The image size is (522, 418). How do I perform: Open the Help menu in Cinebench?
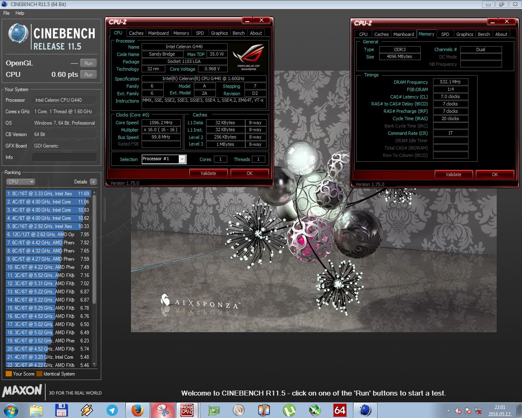(20, 13)
